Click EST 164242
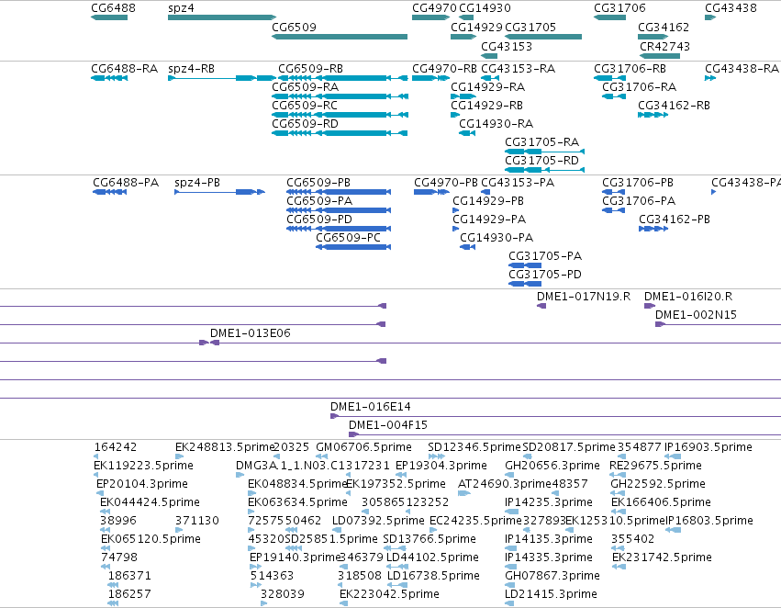The height and width of the screenshot is (608, 781). [x=96, y=456]
